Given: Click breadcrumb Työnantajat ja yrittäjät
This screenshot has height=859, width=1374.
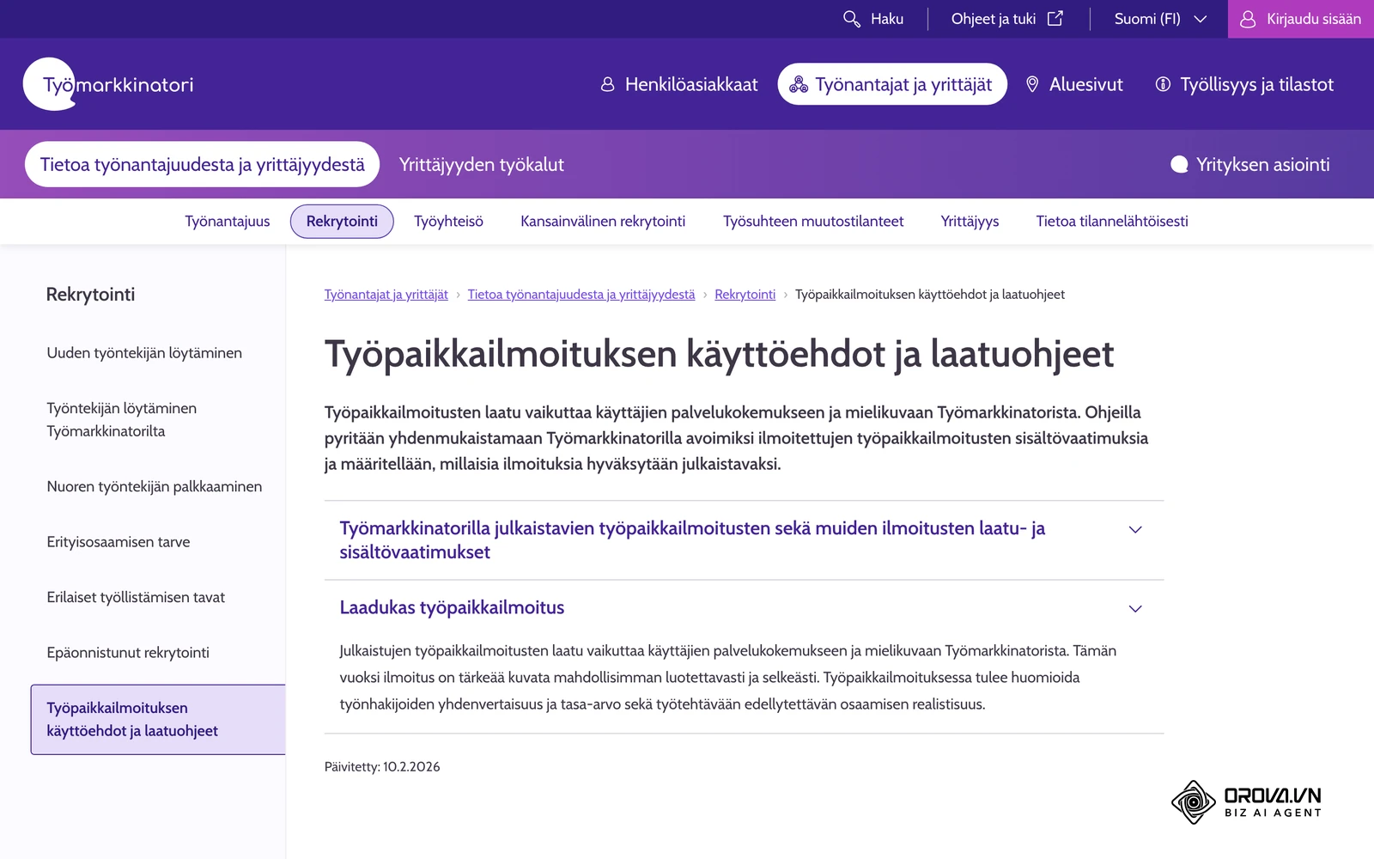Looking at the screenshot, I should pos(386,295).
